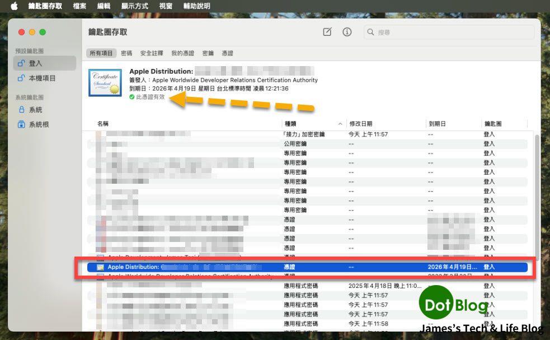Image resolution: width=550 pixels, height=340 pixels.
Task: Switch to the 安全註釋 tab
Action: click(x=152, y=53)
